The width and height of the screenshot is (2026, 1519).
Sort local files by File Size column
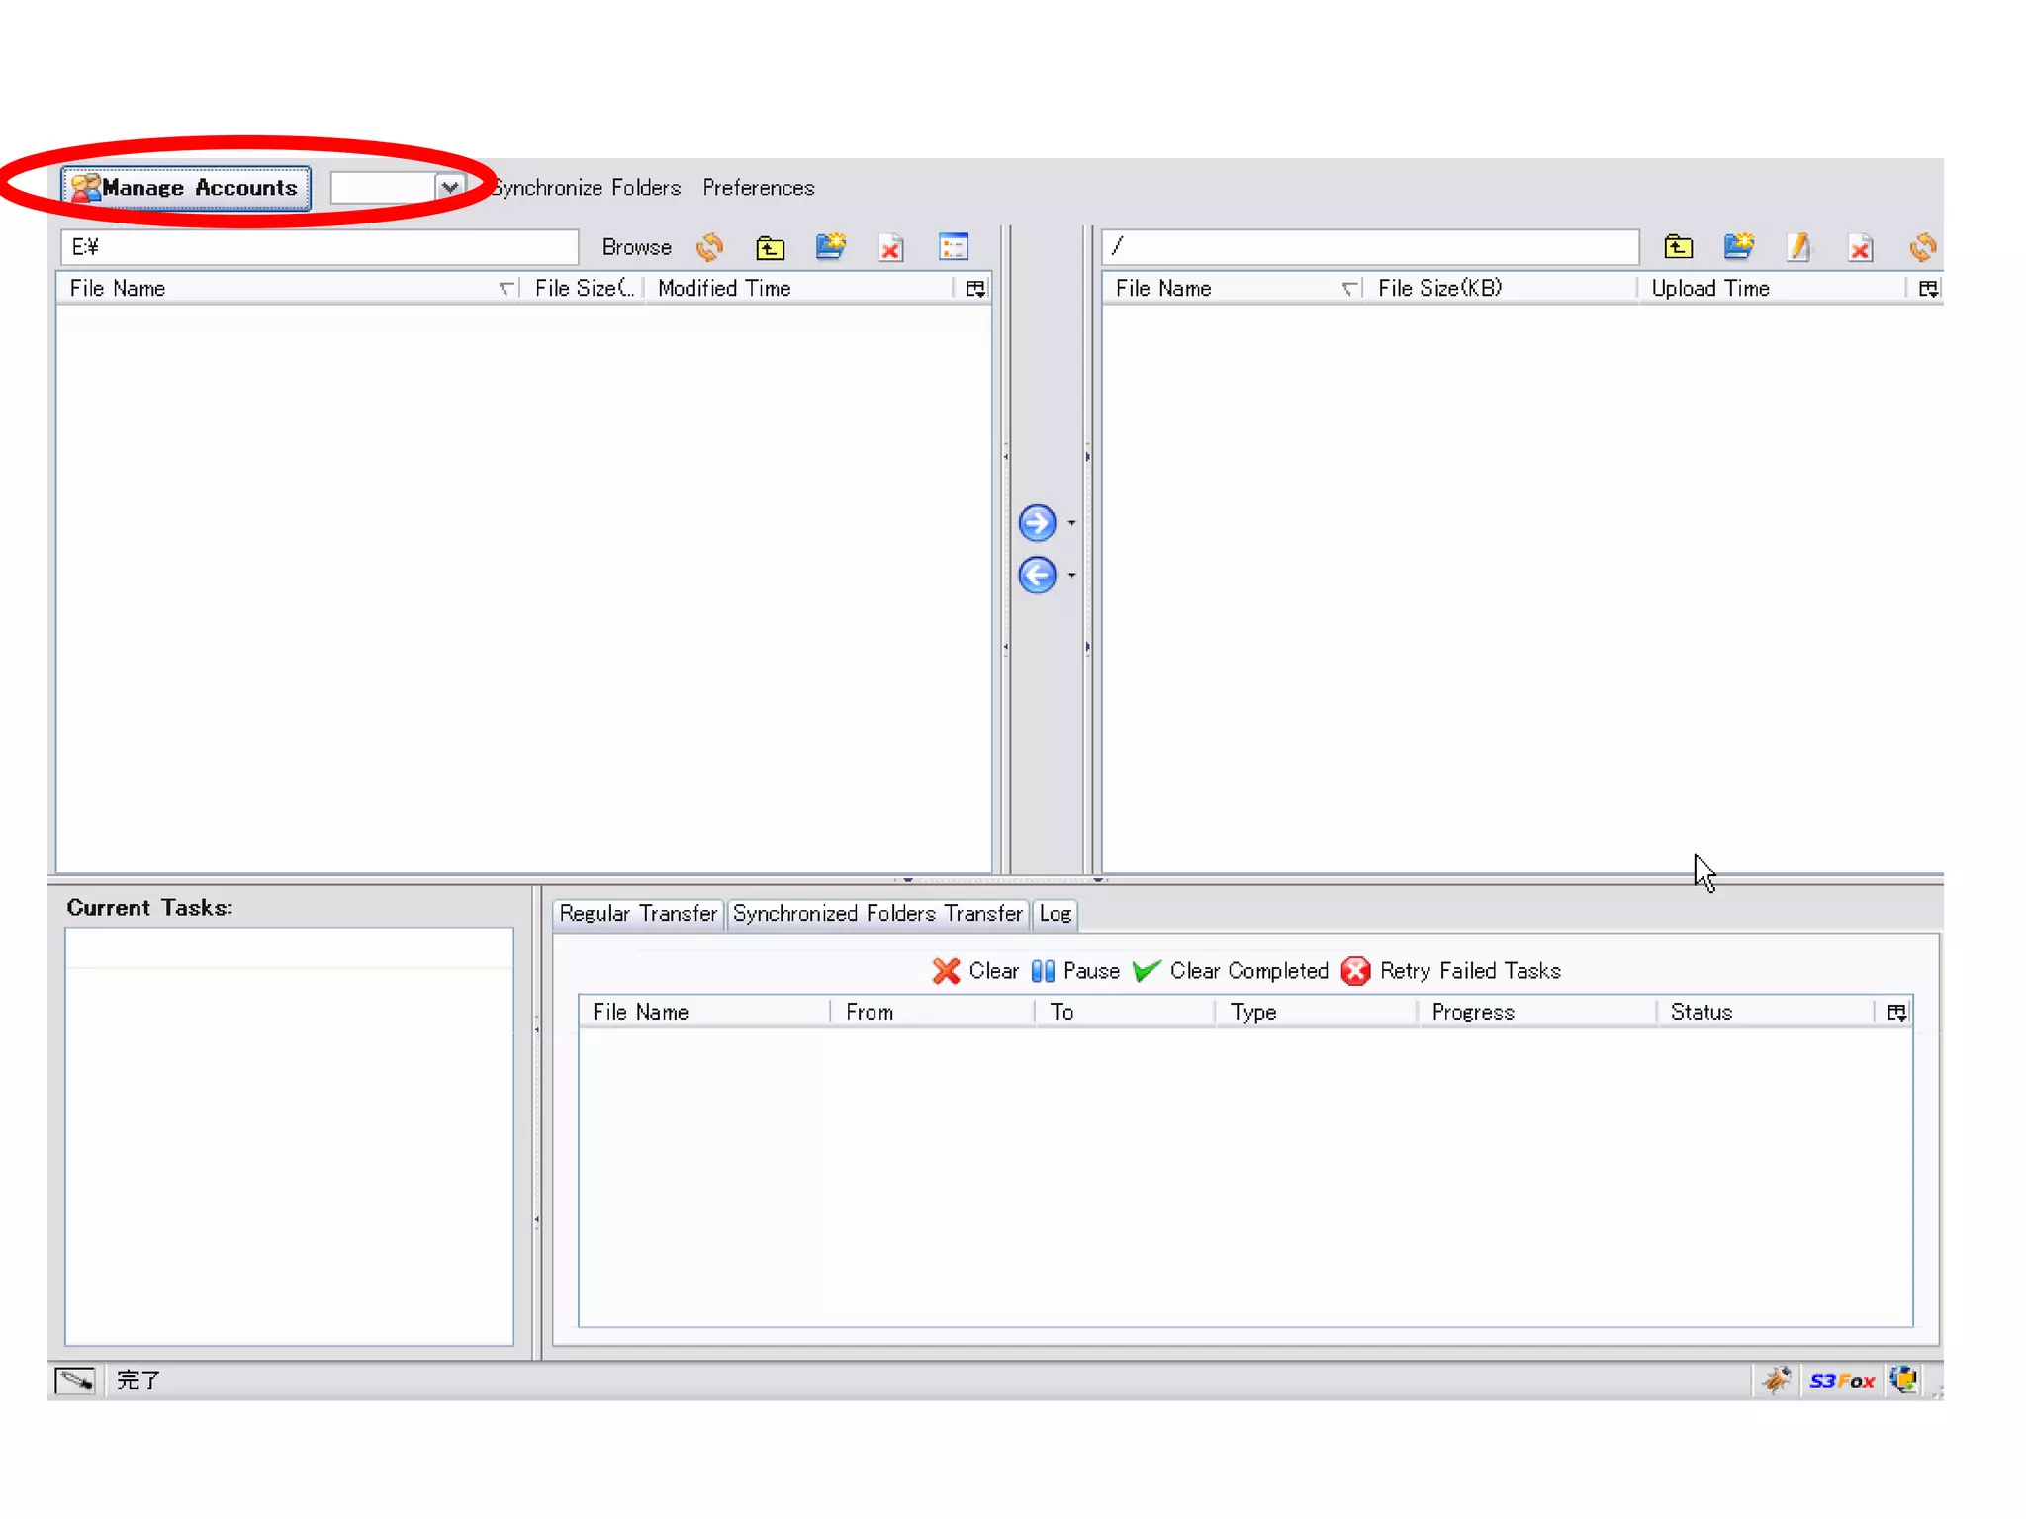584,289
